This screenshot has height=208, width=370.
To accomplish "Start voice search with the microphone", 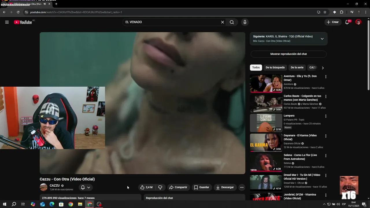I will [245, 22].
